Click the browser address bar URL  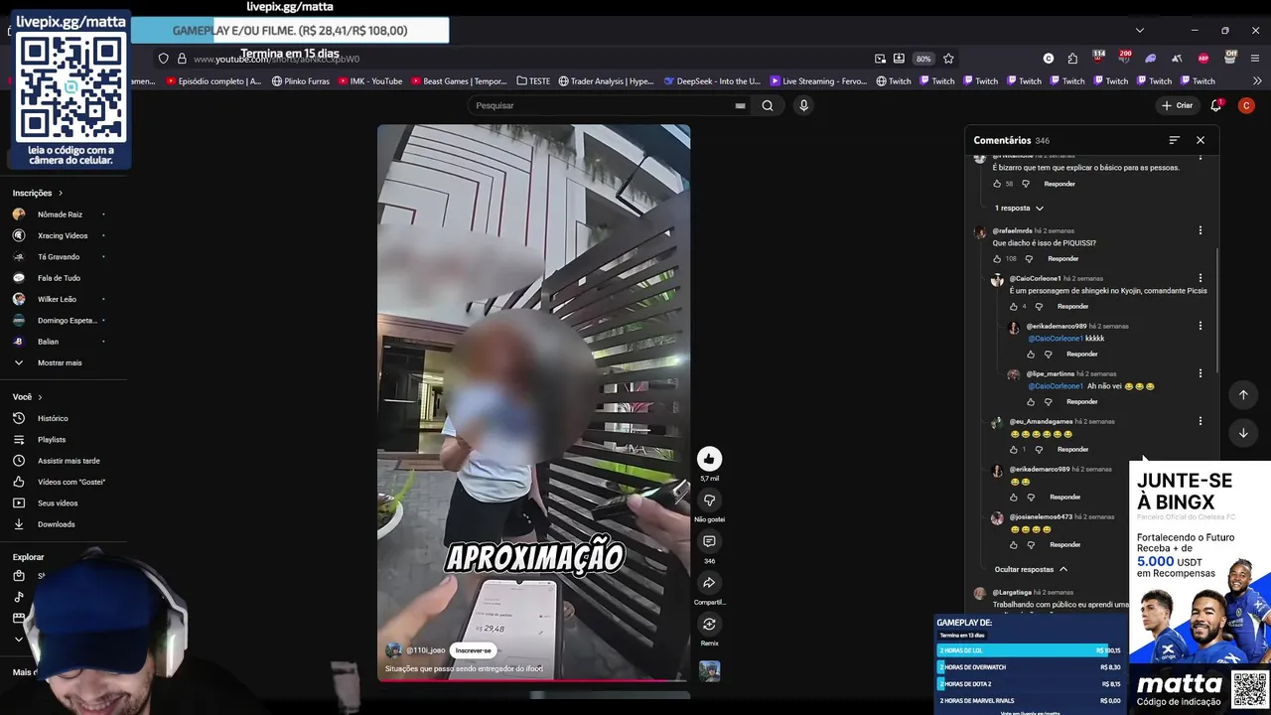pos(276,59)
